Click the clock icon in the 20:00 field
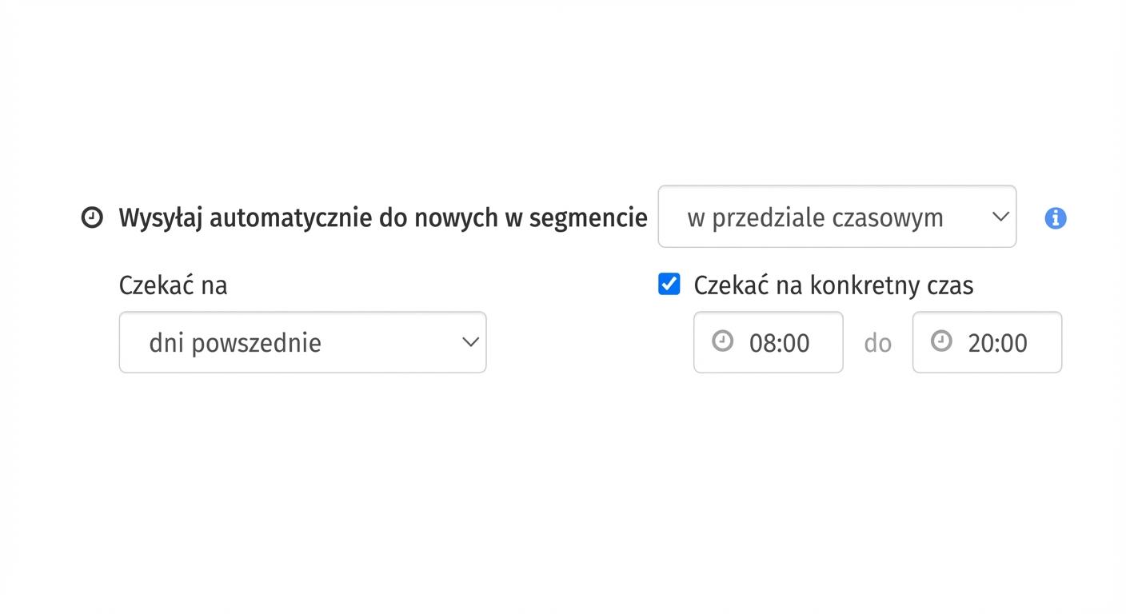 tap(941, 341)
